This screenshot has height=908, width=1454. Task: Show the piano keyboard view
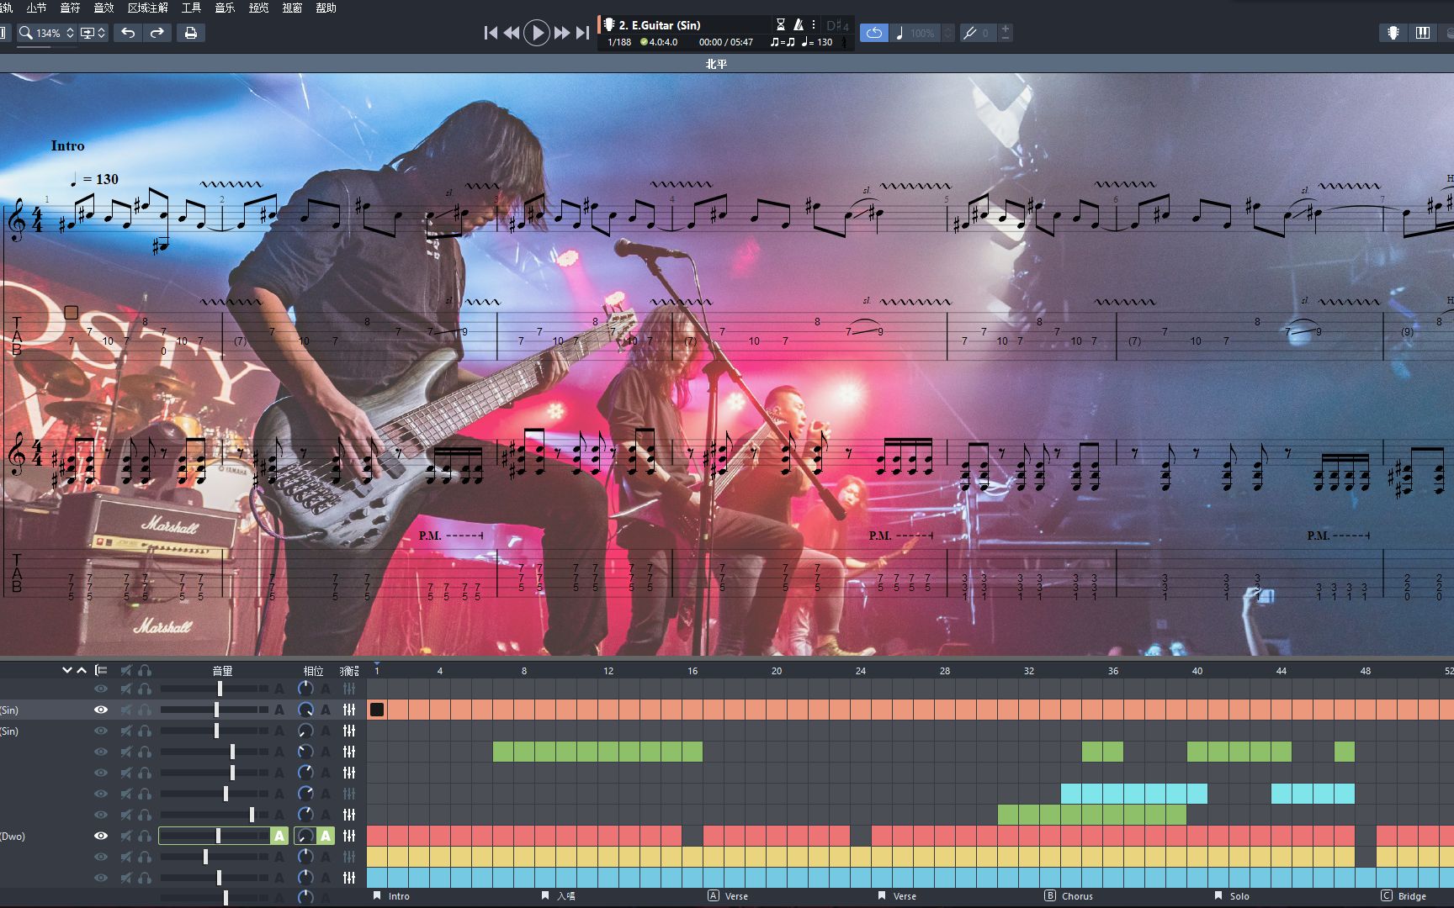(1423, 33)
